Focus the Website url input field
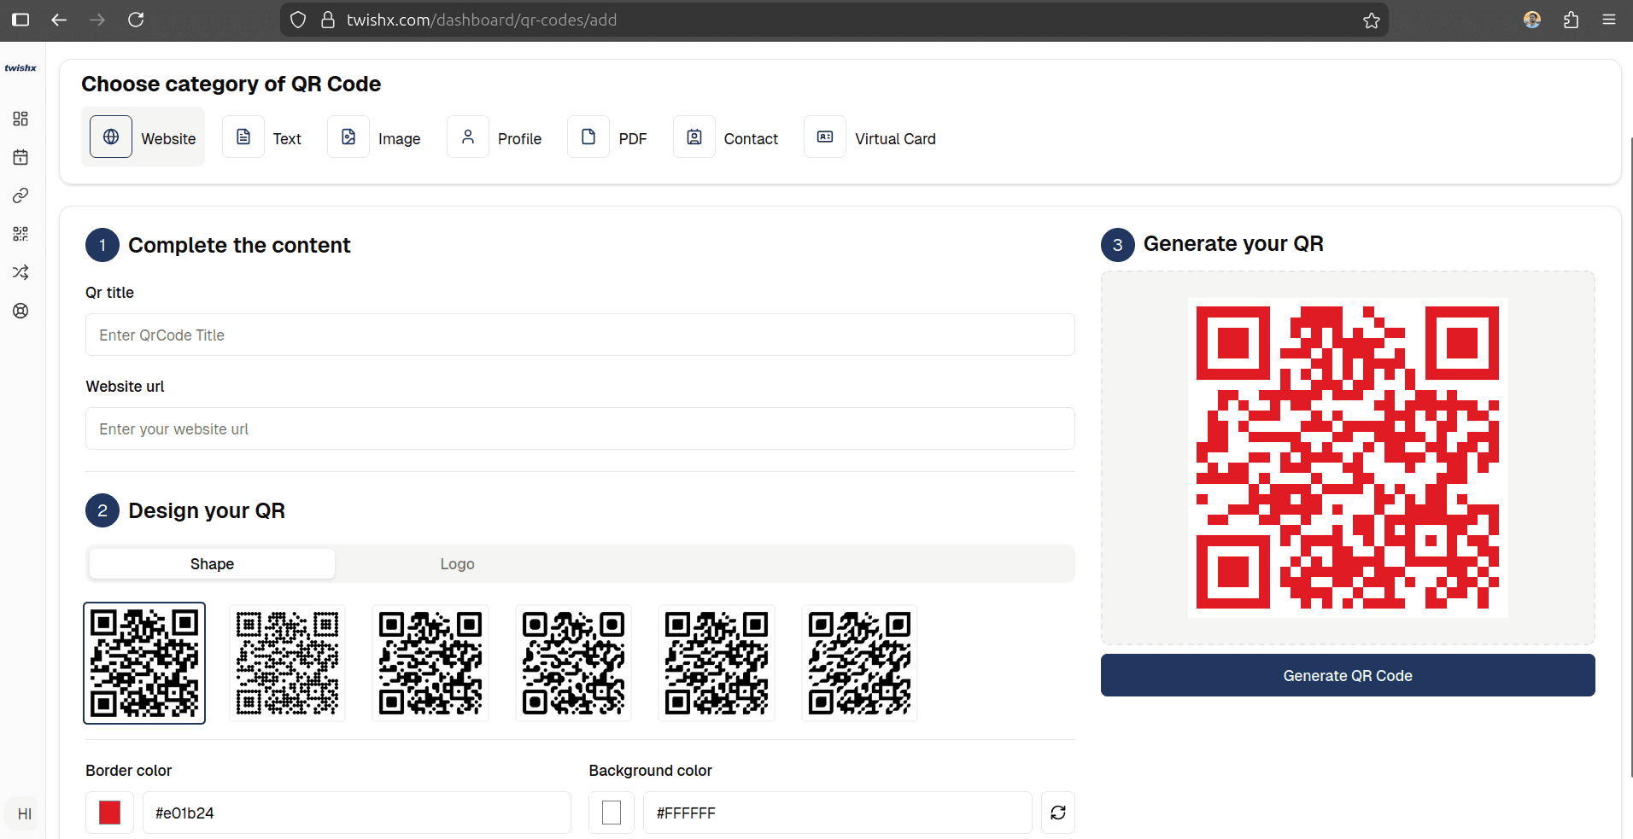Image resolution: width=1633 pixels, height=839 pixels. pos(580,428)
